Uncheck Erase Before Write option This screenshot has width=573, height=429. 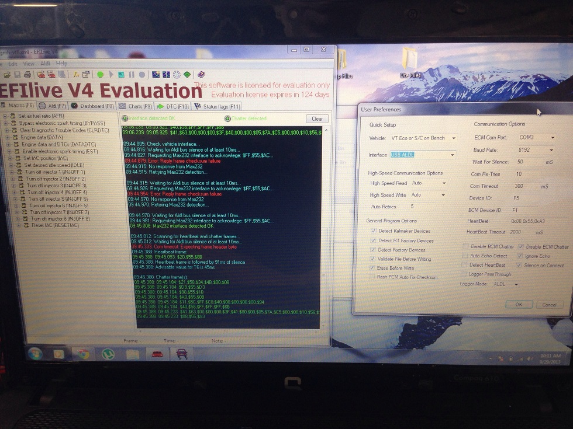pyautogui.click(x=372, y=268)
